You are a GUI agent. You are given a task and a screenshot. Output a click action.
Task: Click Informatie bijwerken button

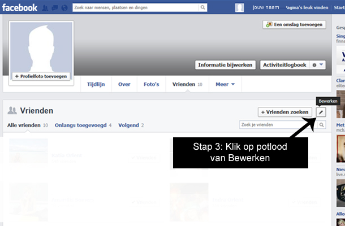tap(225, 65)
